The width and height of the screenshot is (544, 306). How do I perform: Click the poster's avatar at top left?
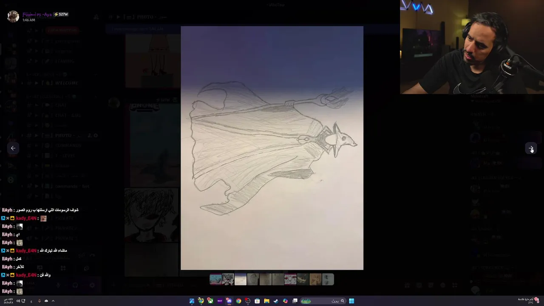coord(13,17)
